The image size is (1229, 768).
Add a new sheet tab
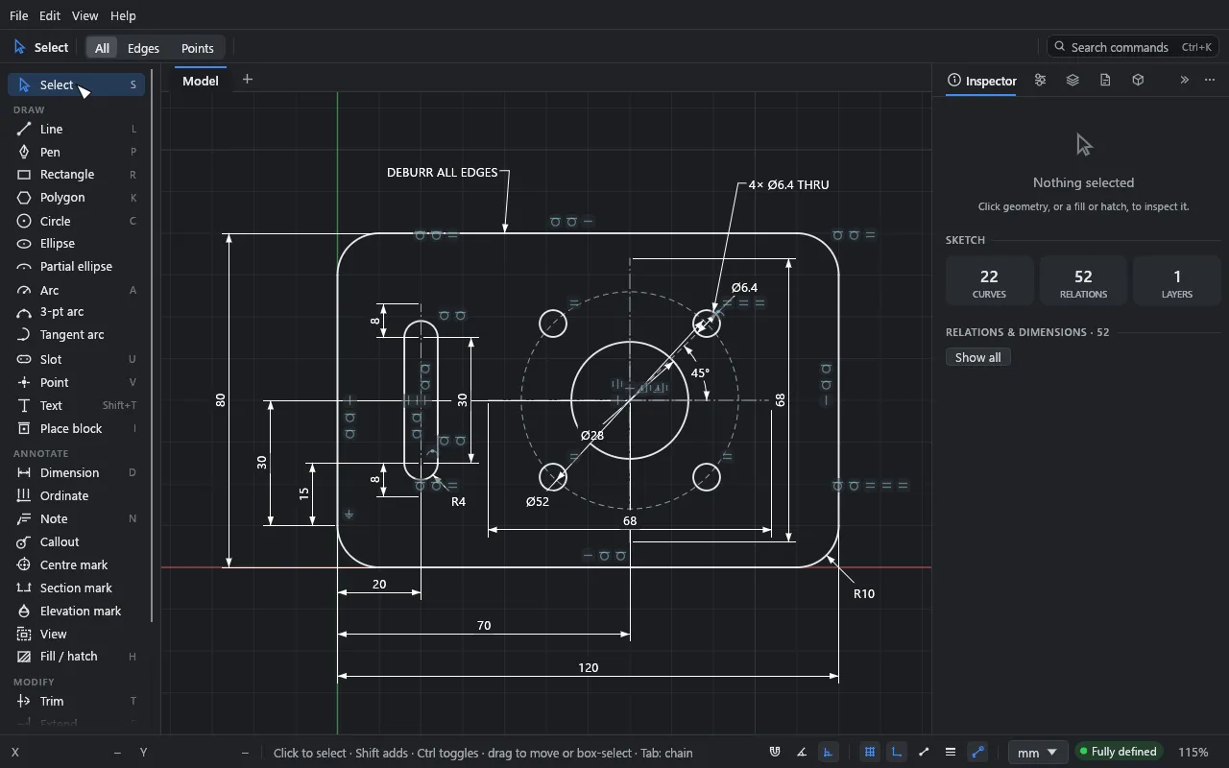[x=247, y=80]
